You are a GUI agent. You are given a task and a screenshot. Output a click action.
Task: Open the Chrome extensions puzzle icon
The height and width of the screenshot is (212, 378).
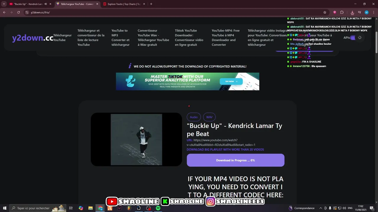[x=342, y=12]
